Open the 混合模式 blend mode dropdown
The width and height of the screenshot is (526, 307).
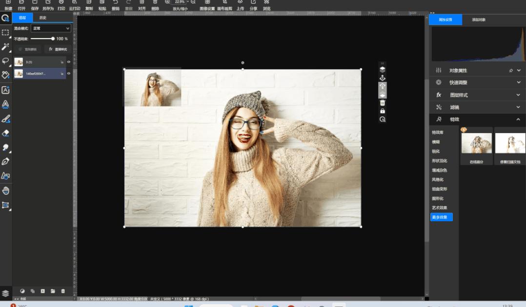51,29
